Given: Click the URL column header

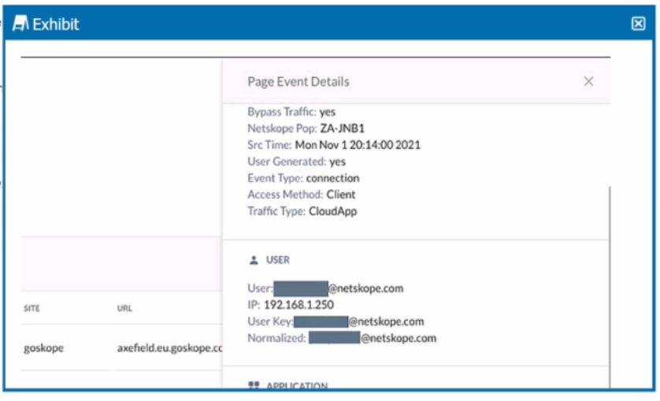Looking at the screenshot, I should (124, 308).
